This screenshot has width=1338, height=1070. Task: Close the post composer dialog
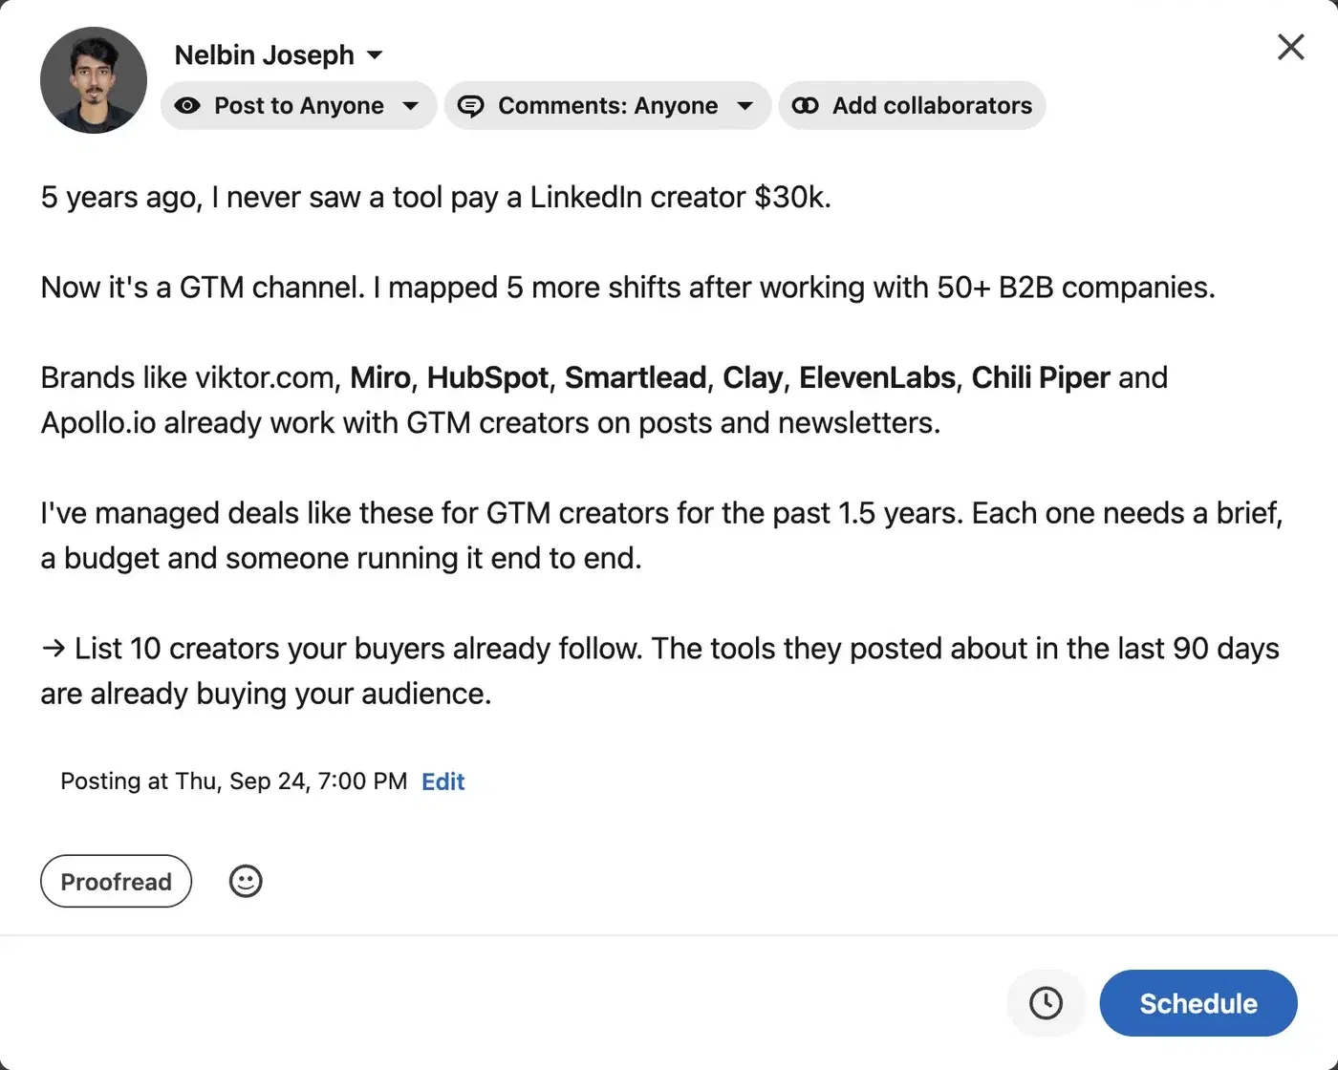point(1291,47)
